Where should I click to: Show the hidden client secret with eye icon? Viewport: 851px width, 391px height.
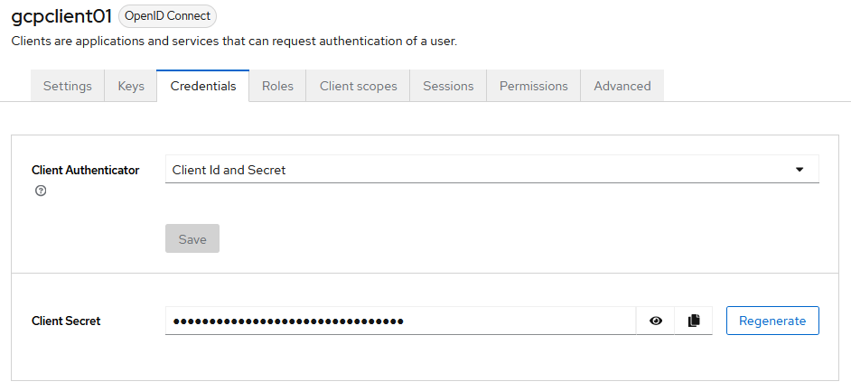[656, 321]
